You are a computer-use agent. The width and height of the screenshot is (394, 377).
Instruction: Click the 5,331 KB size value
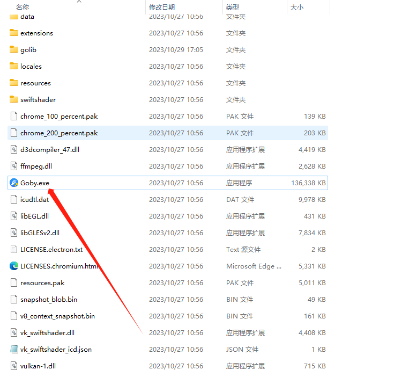[x=312, y=266]
